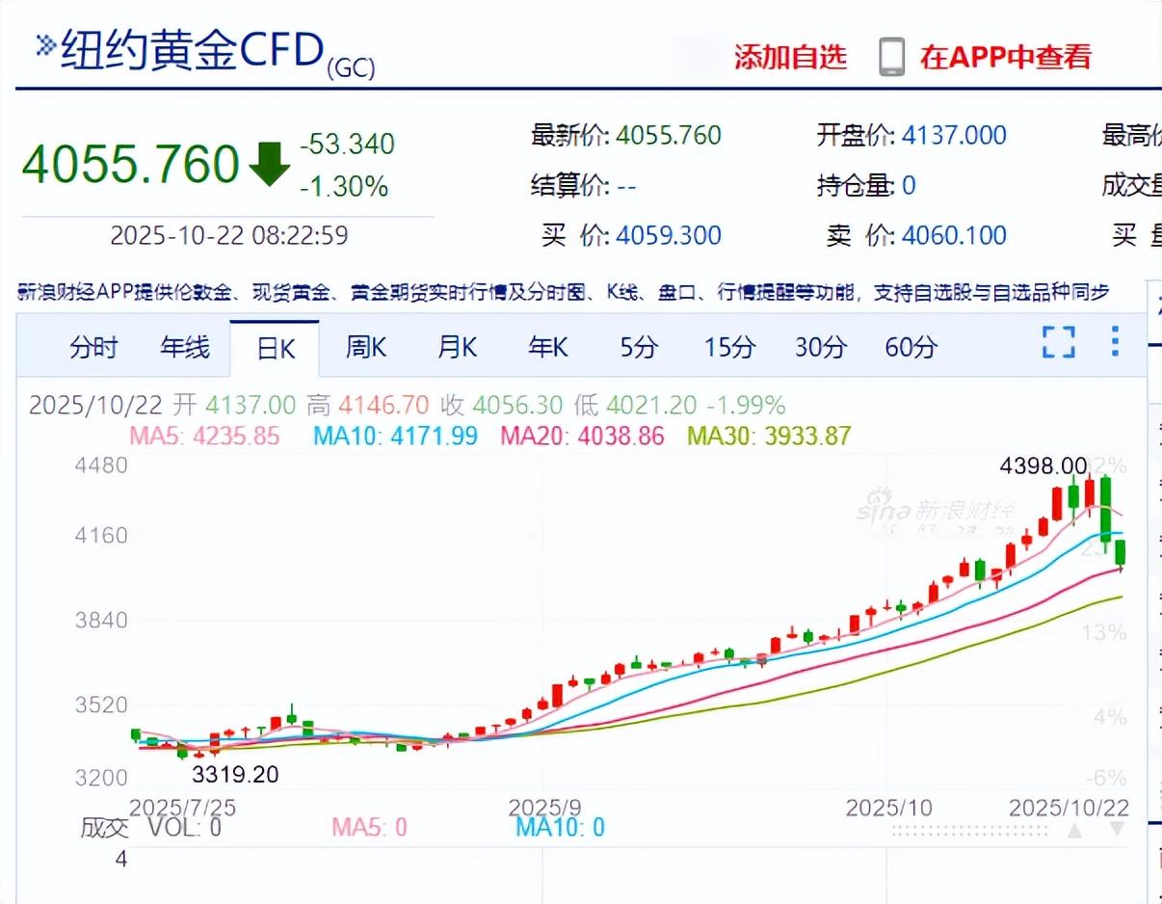
Task: Open the 月K monthly chart tab
Action: pos(457,348)
